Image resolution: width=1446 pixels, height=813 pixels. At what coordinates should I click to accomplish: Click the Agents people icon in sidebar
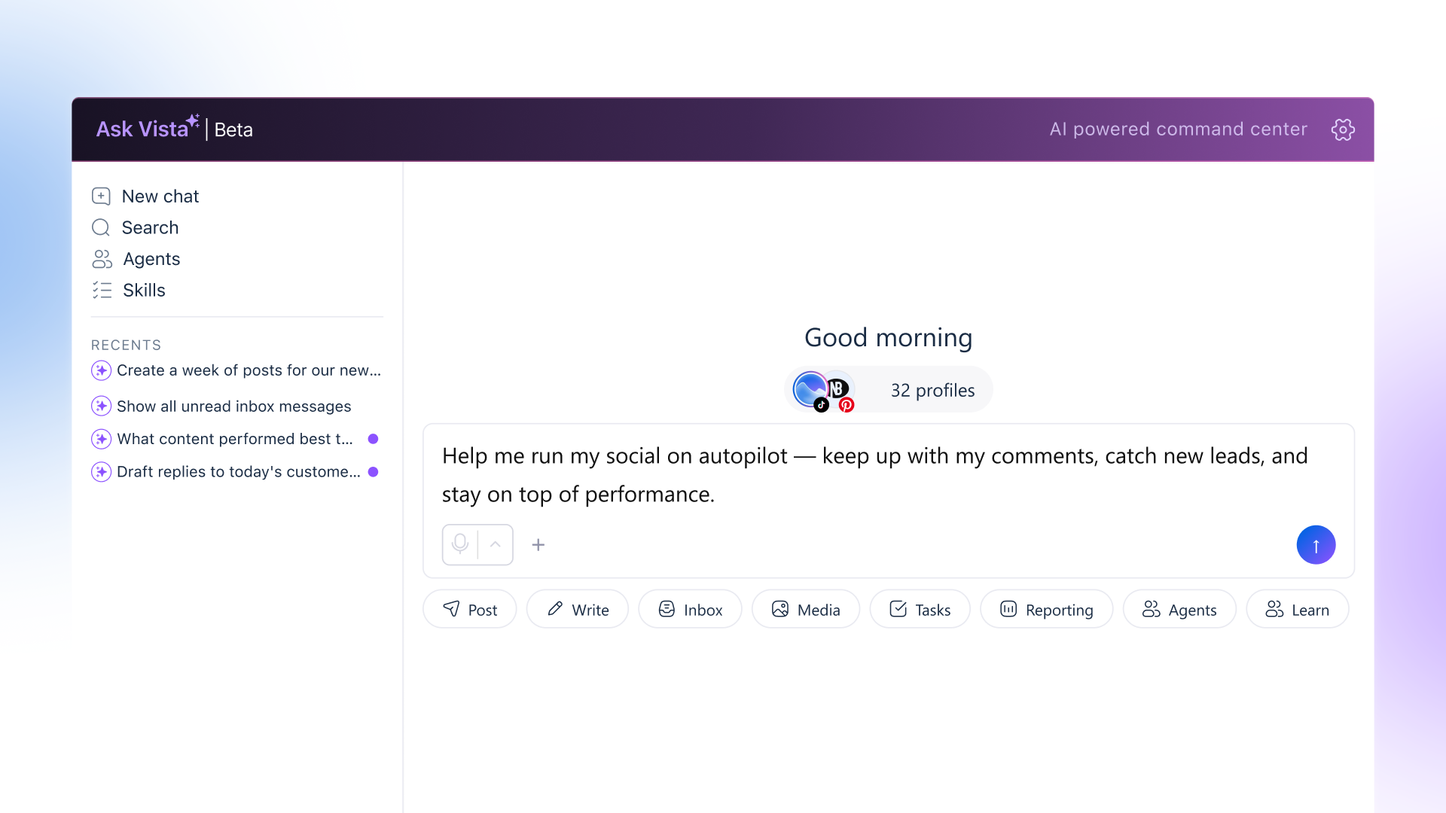(x=102, y=259)
